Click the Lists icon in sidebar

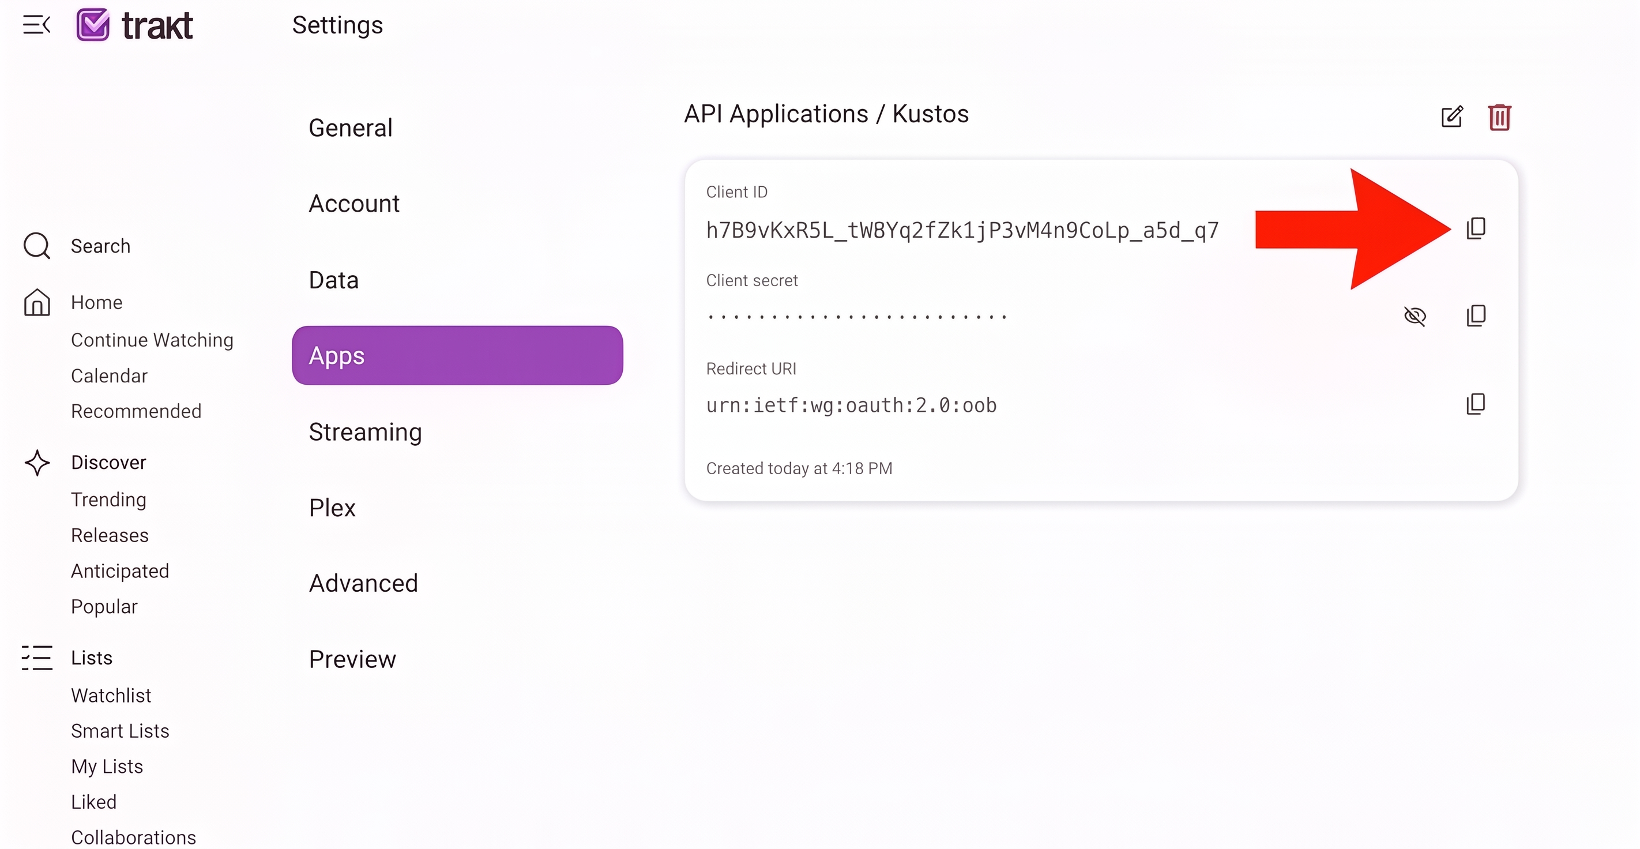click(x=37, y=658)
